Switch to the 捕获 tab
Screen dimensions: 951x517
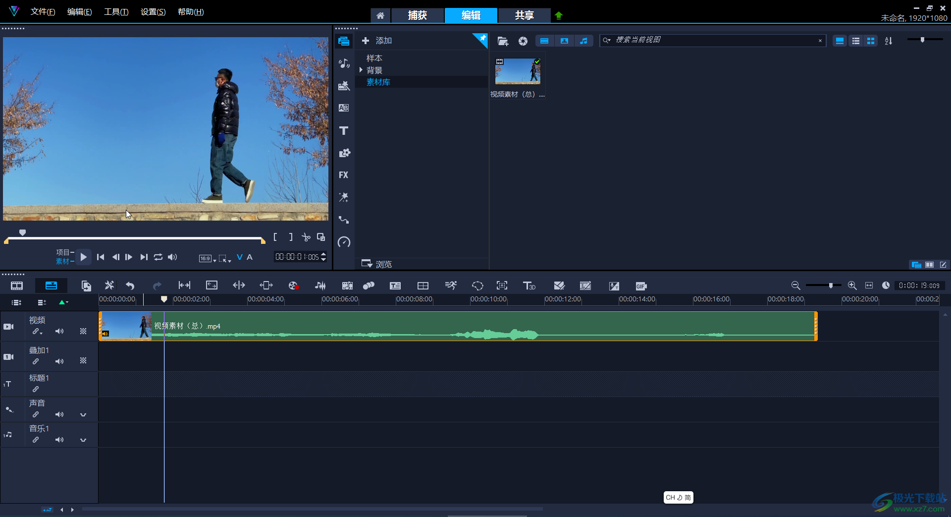tap(417, 15)
